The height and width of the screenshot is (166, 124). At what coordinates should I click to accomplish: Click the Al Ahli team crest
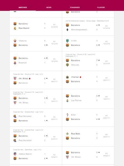(67, 41)
